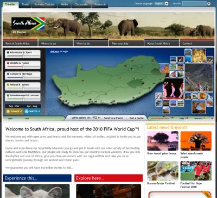This screenshot has width=217, height=198.
Task: Click the Send to a friend link
Action: point(113,118)
